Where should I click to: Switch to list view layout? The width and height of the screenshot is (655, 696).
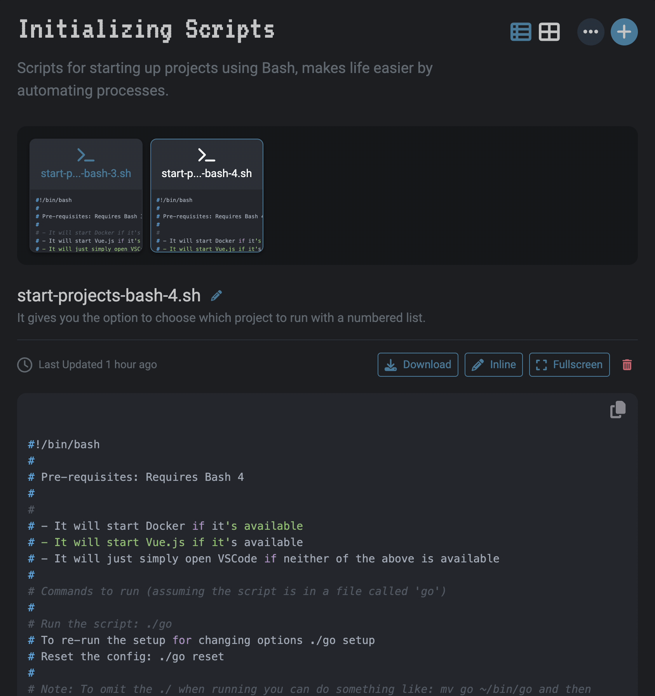coord(521,32)
